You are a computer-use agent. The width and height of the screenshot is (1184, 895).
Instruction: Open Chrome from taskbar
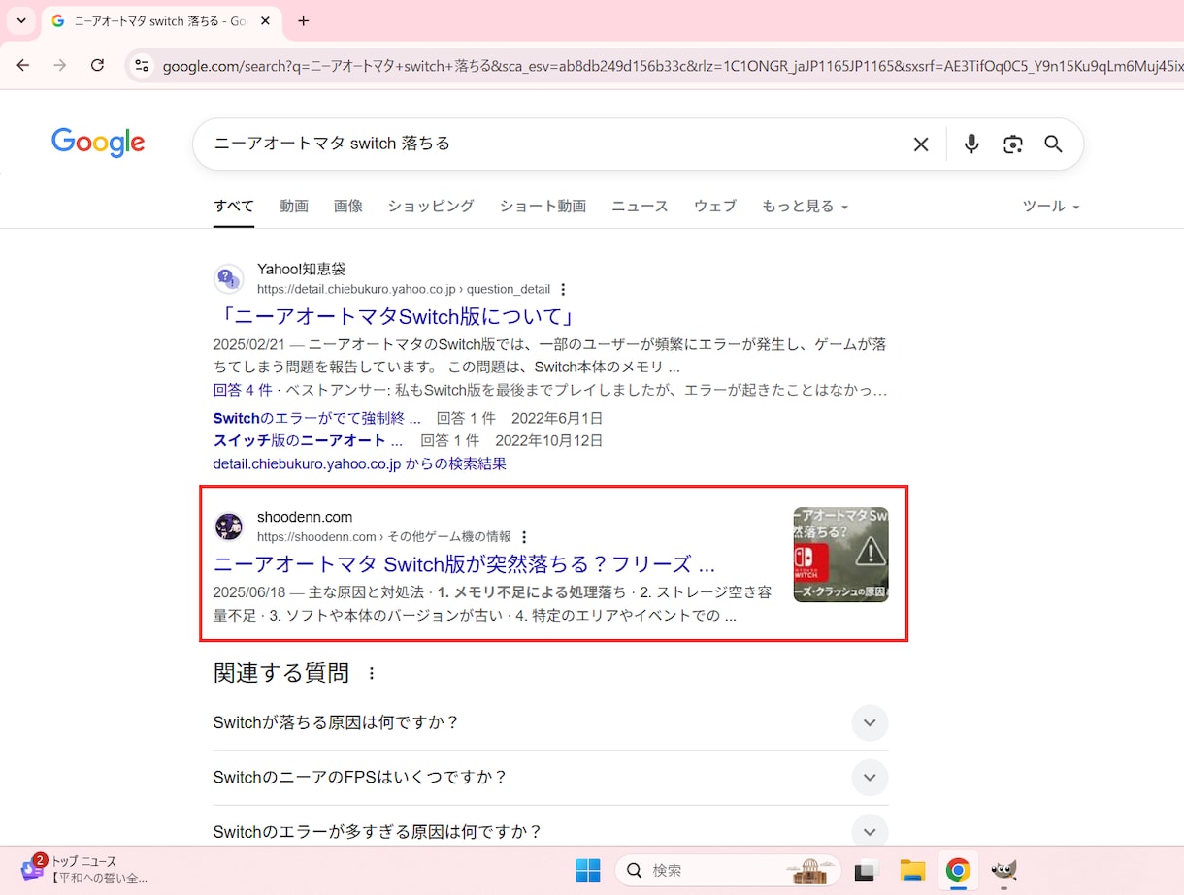tap(958, 871)
